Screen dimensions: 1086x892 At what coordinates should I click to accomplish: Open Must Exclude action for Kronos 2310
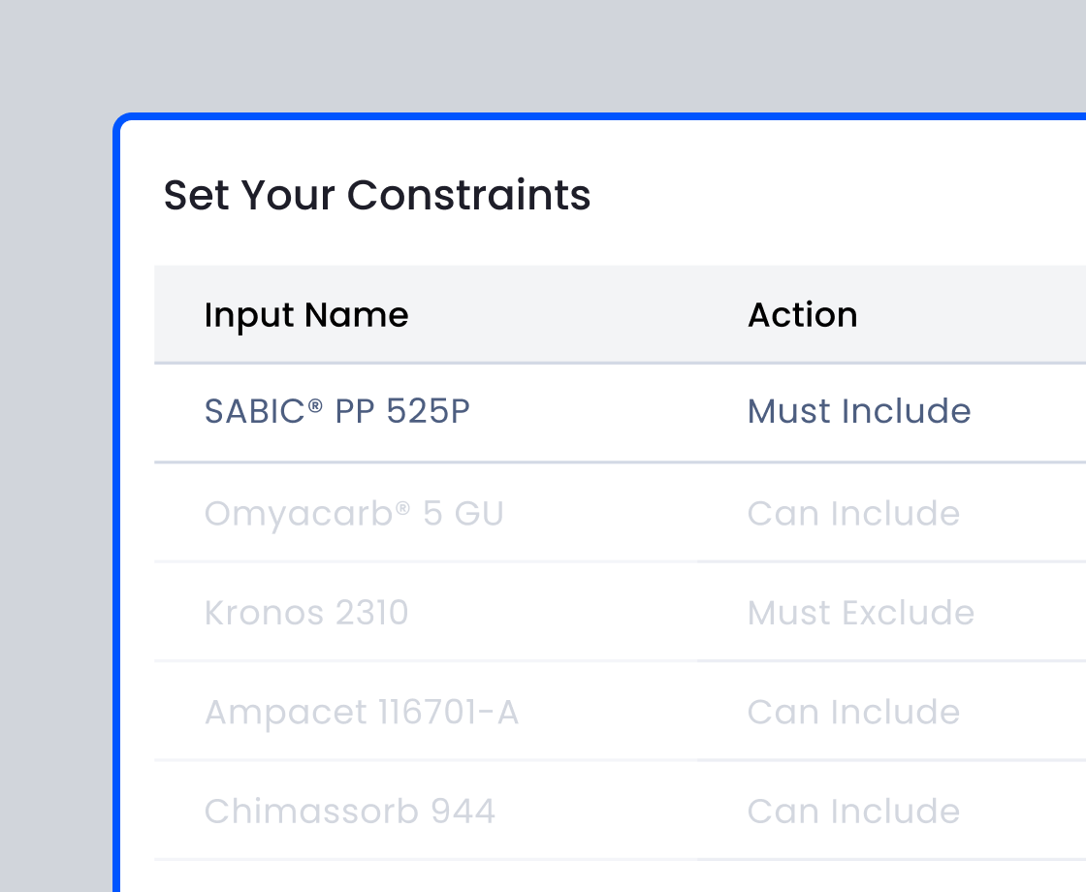tap(860, 613)
